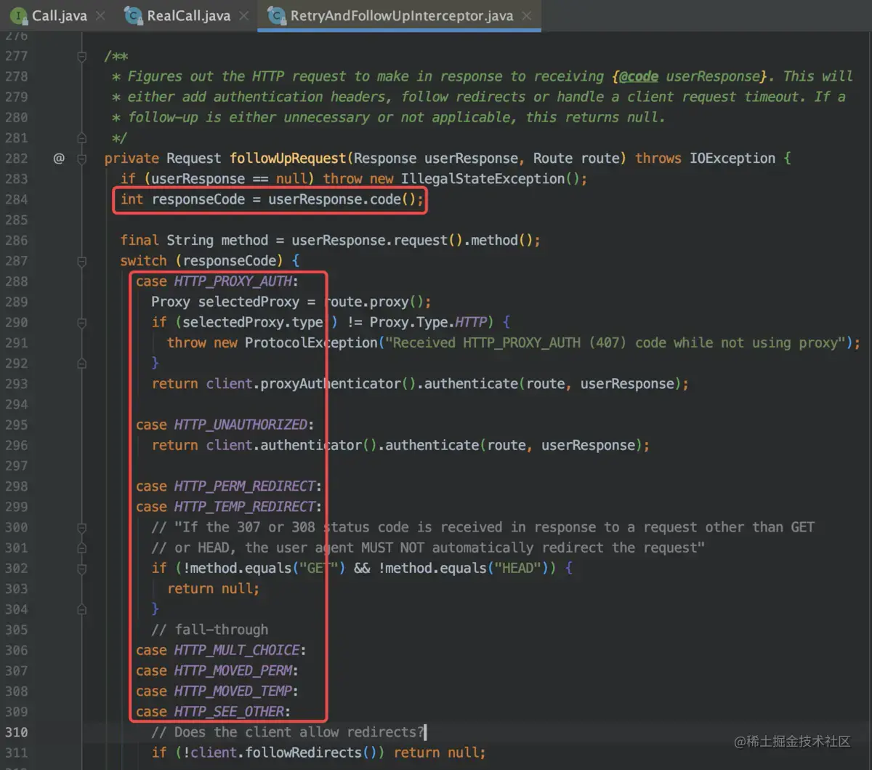
Task: Click the HTTP_MOVED_PERM case constant
Action: pos(233,670)
